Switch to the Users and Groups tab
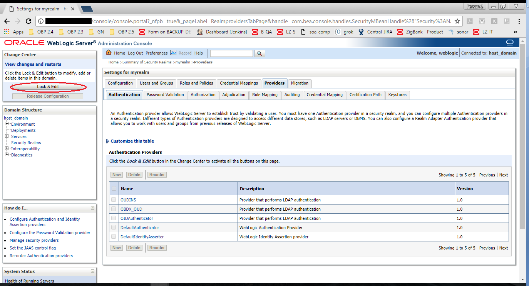This screenshot has width=529, height=286. click(156, 83)
